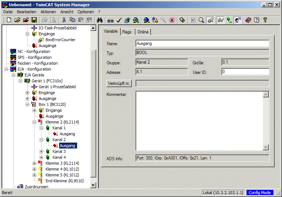Toggle the online watch icon
This screenshot has height=197, width=282.
pos(210,20)
